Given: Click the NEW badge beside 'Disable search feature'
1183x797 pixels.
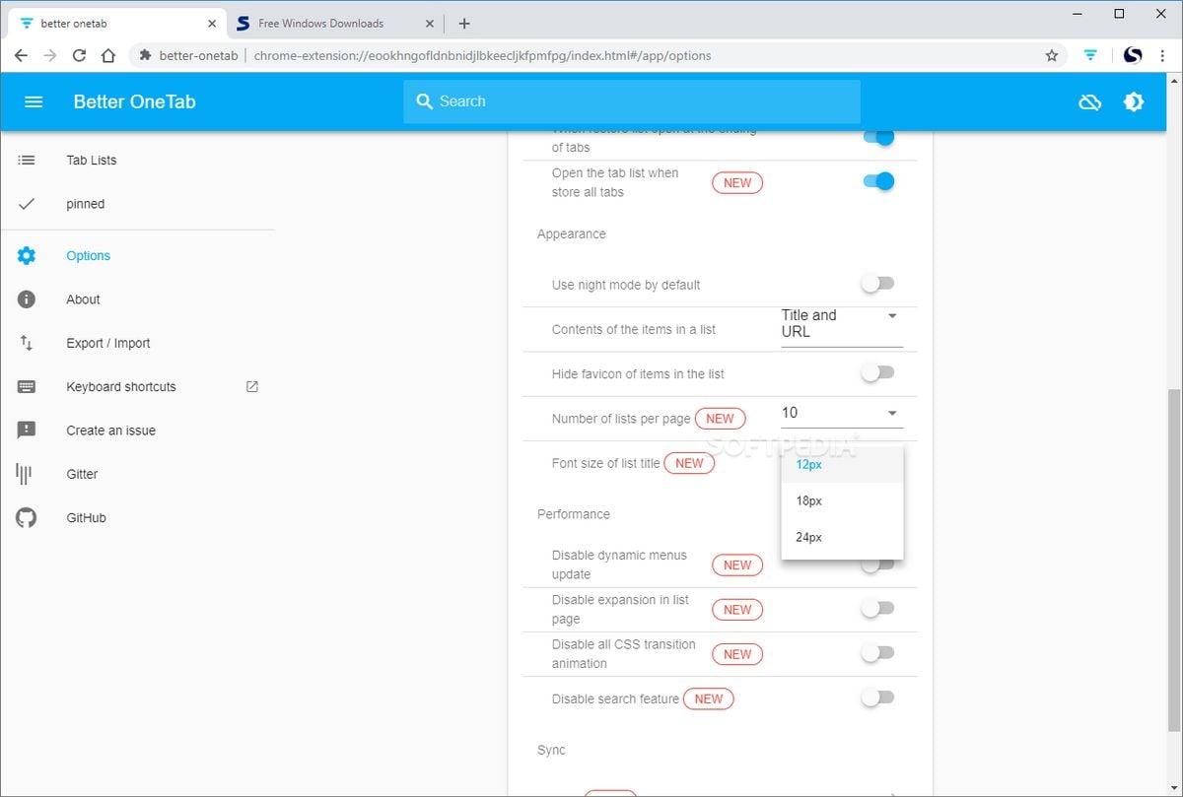Looking at the screenshot, I should click(709, 698).
